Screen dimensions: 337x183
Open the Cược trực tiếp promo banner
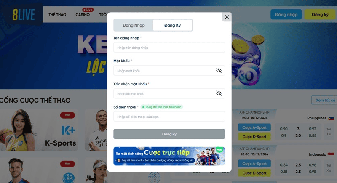(169, 156)
